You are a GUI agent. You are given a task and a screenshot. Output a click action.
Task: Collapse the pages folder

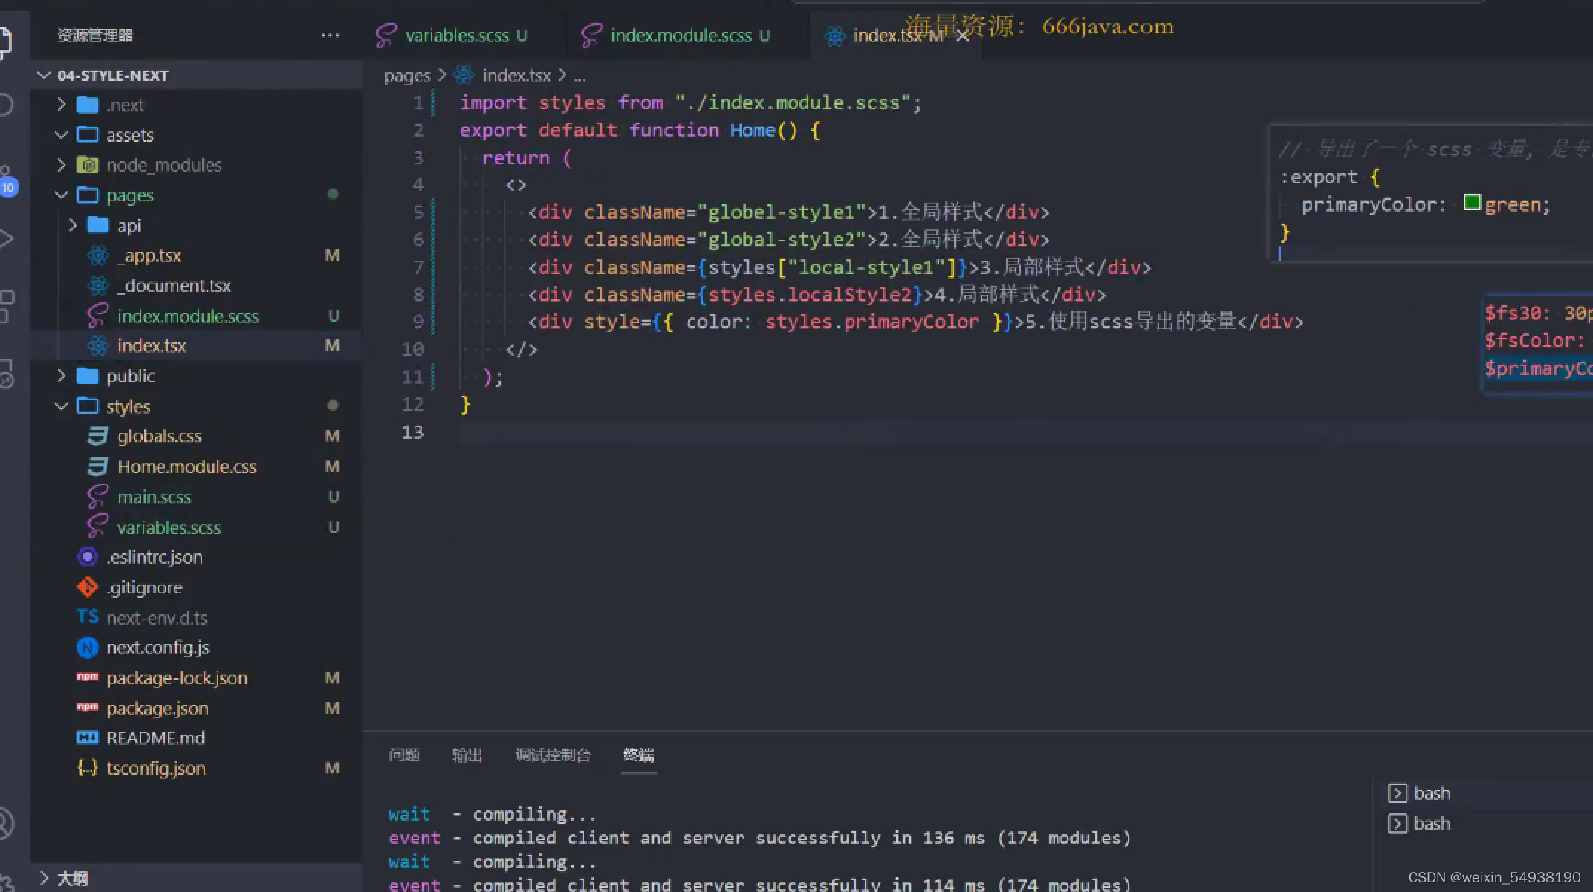[x=62, y=195]
